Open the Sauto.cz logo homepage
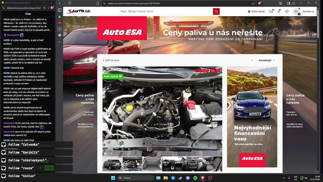 coord(78,11)
